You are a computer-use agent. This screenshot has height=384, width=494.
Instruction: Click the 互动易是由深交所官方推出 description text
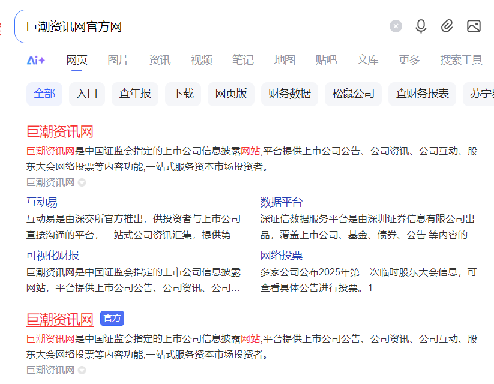134,227
